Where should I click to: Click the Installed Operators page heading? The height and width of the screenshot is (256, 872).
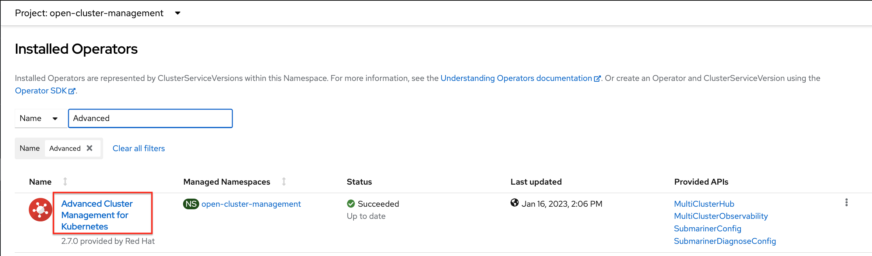click(x=76, y=49)
